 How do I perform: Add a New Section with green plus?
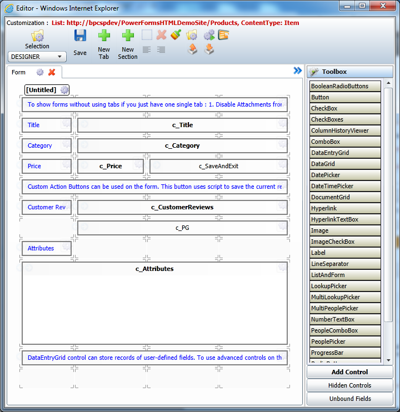[x=128, y=36]
